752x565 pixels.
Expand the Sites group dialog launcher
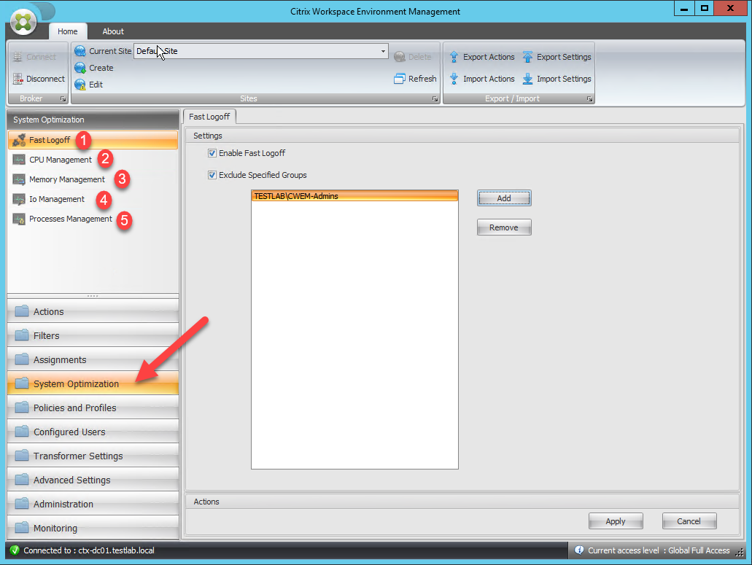(435, 98)
